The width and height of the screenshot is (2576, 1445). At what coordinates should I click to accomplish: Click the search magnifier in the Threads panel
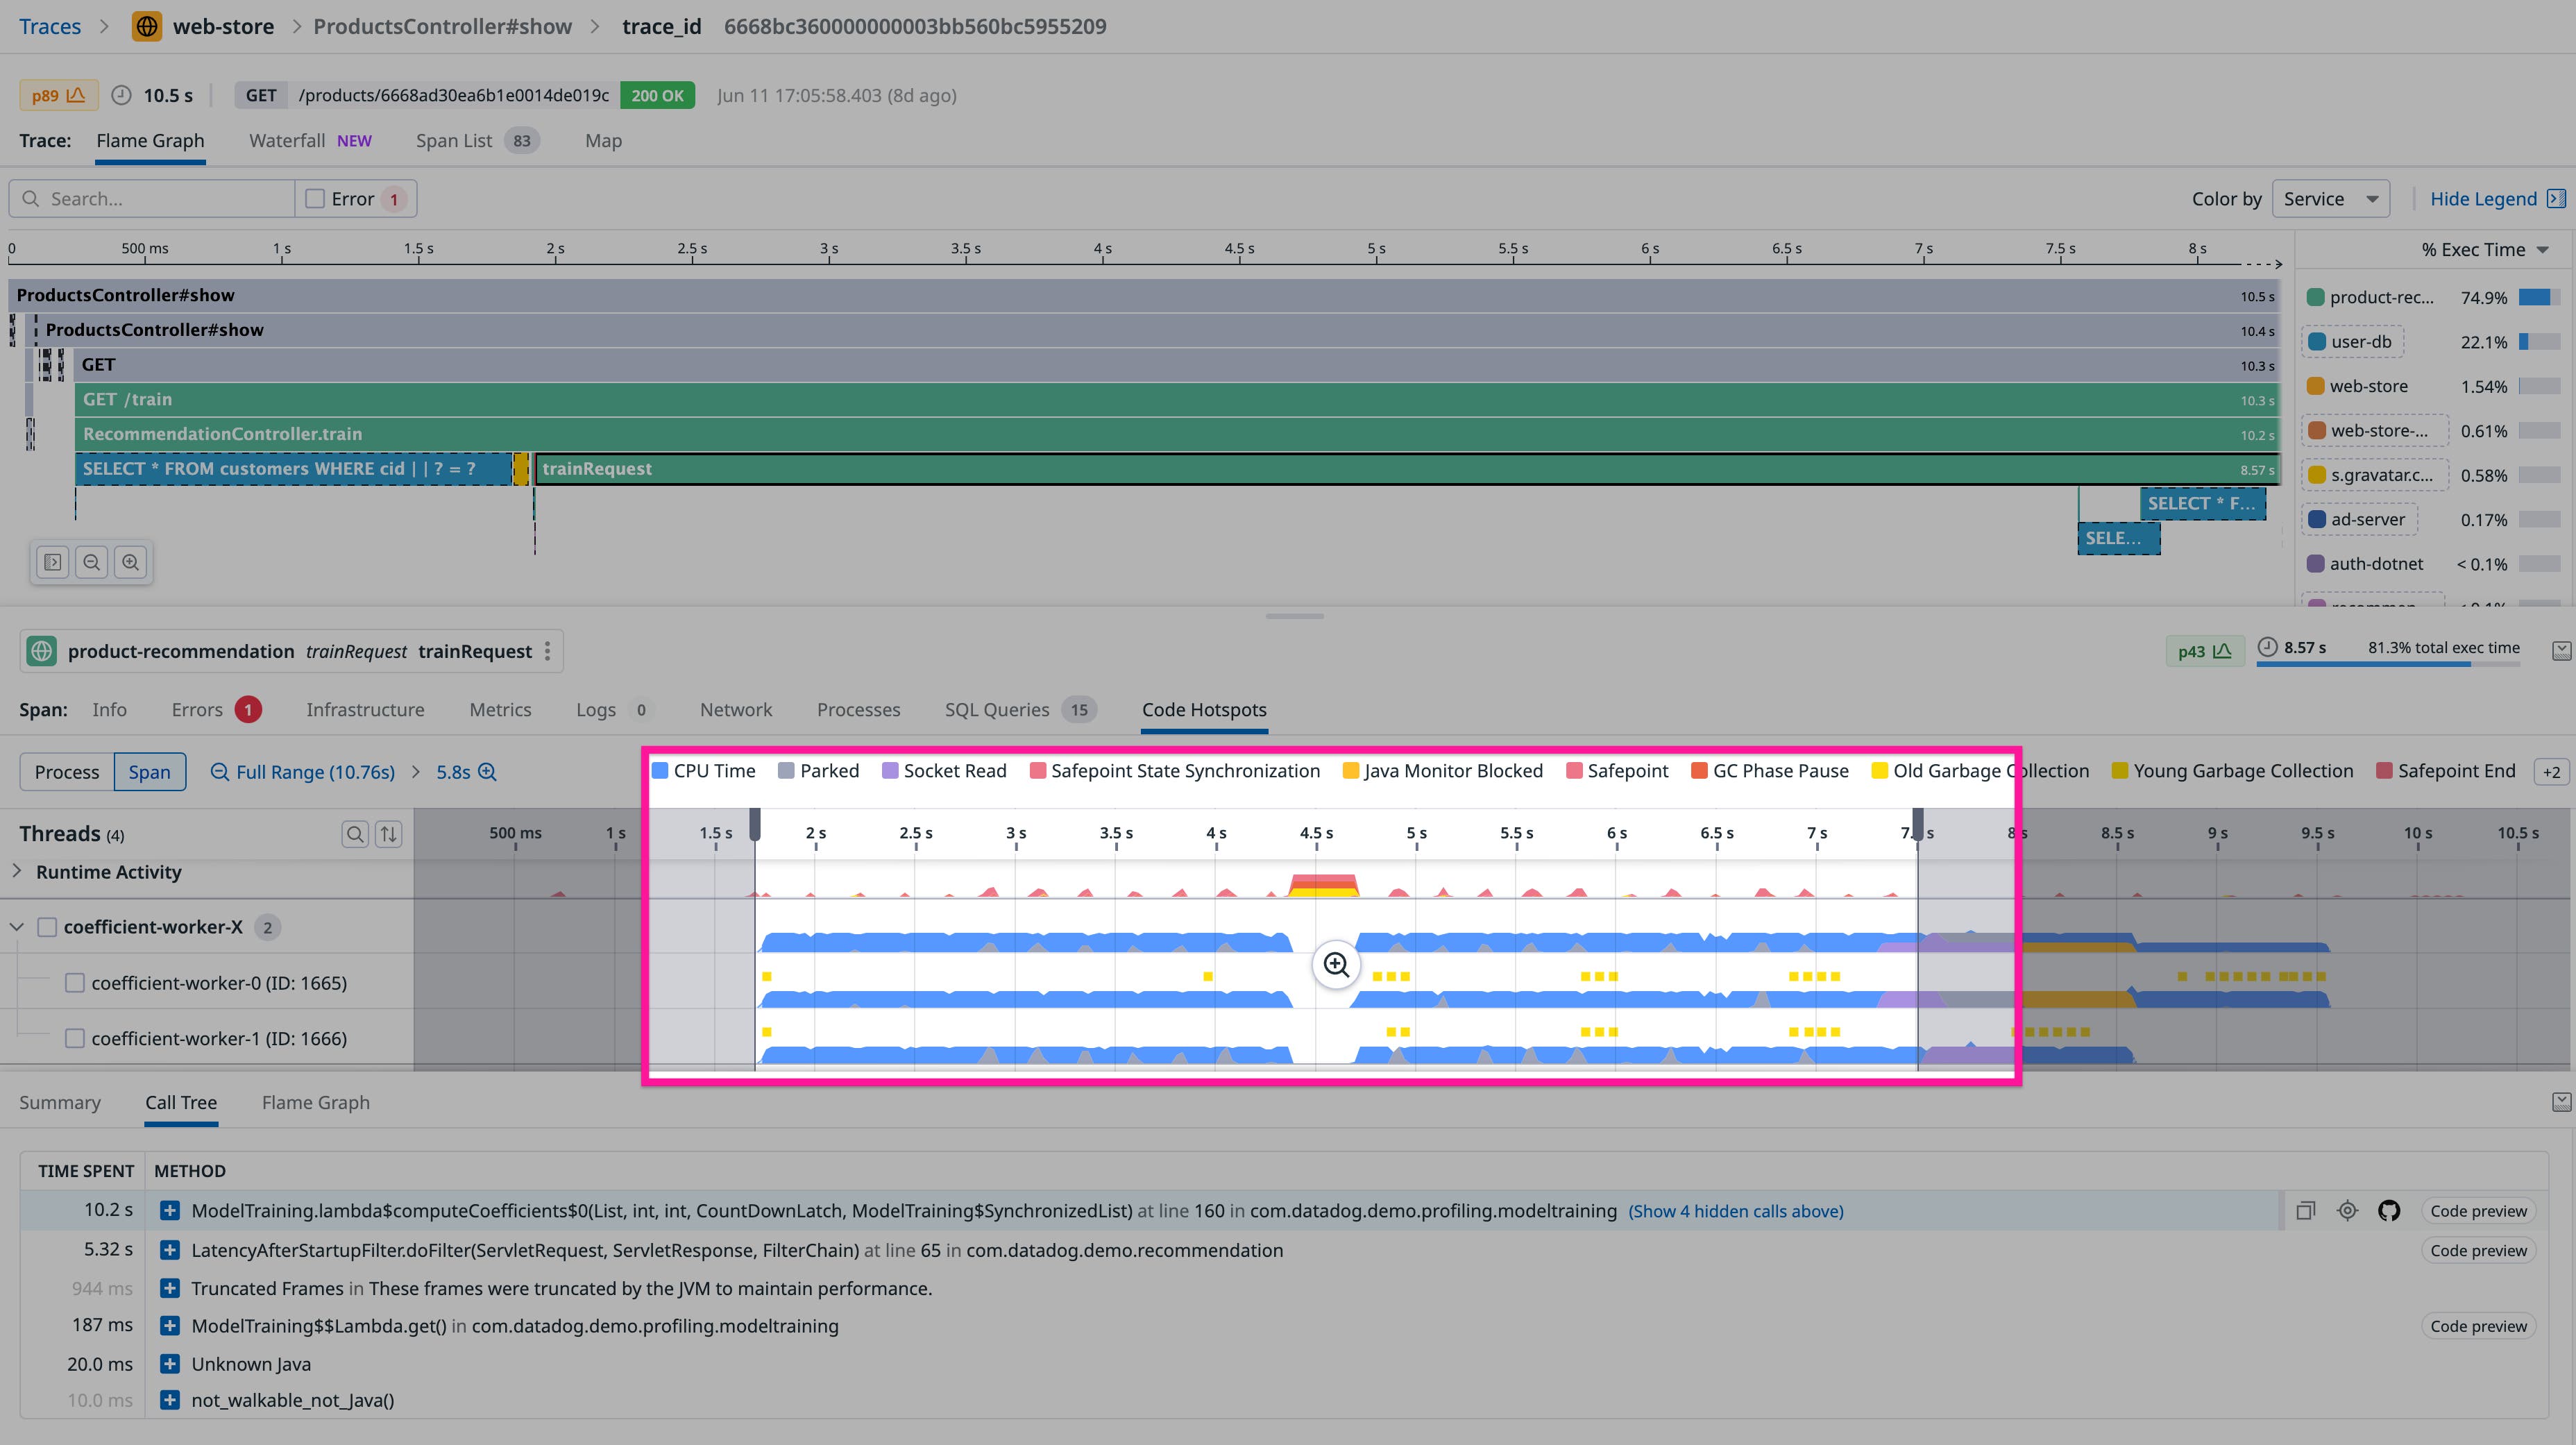[x=355, y=833]
